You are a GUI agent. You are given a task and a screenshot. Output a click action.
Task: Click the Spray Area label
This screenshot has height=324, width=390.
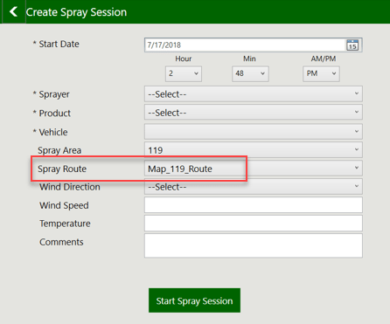(59, 150)
